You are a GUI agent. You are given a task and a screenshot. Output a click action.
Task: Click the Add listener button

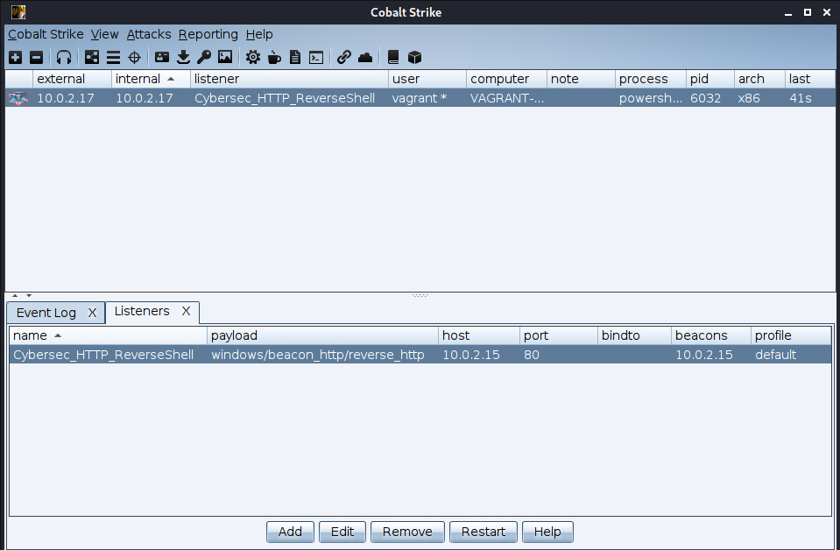(290, 532)
